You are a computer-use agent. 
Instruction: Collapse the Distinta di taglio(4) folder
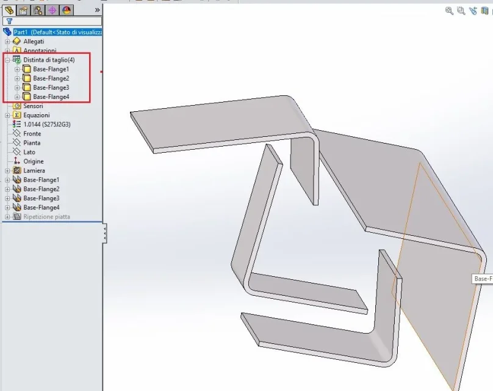[x=7, y=60]
